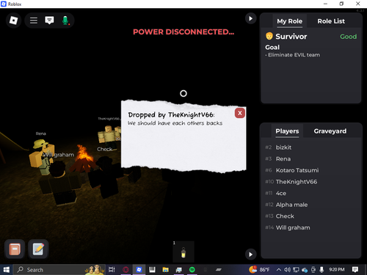Click the Survivor role title
Viewport: 367px width, 275px height.
coord(291,37)
